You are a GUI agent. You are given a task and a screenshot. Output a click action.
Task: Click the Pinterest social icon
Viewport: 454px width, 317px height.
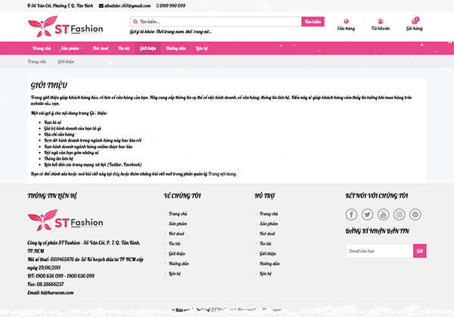(415, 215)
